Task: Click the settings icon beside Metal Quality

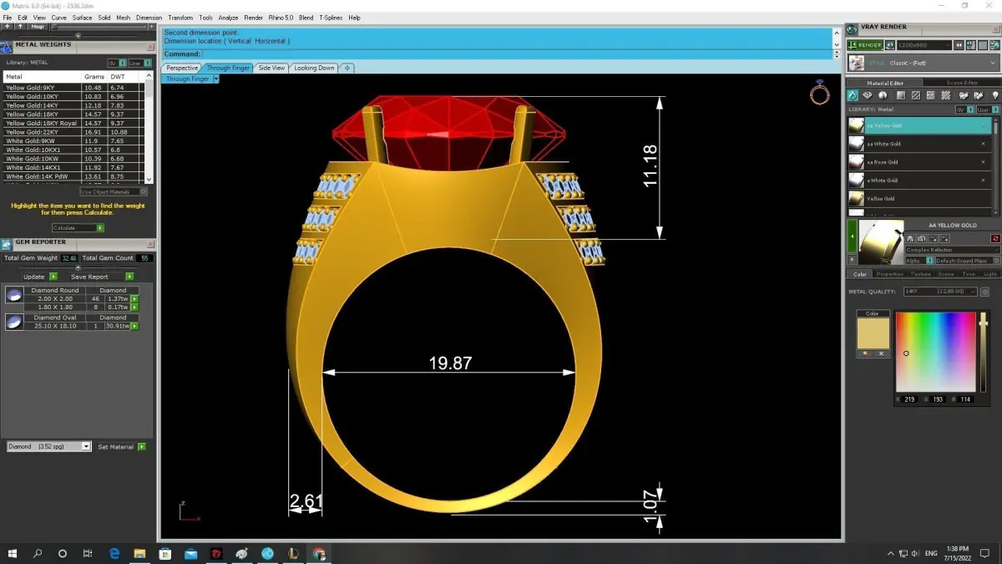Action: point(985,292)
